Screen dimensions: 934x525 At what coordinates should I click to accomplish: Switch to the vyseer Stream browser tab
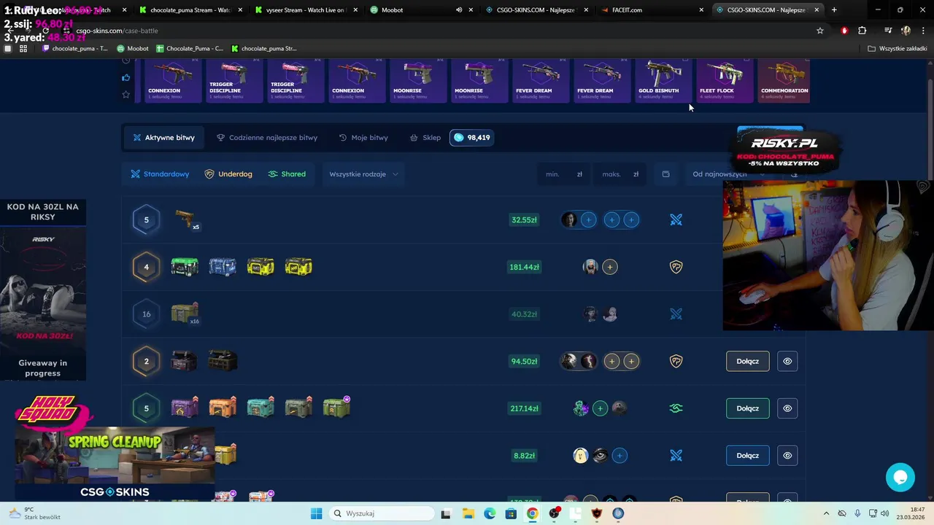coord(306,10)
